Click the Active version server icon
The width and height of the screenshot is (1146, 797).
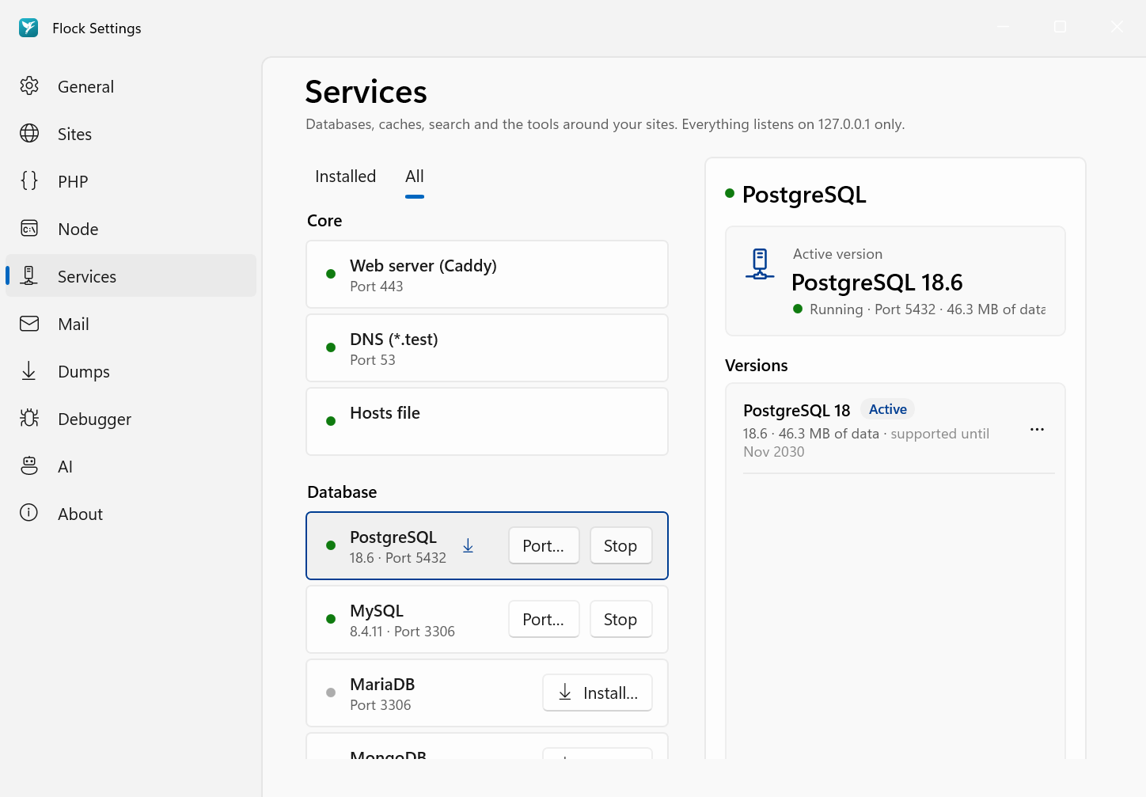click(760, 264)
